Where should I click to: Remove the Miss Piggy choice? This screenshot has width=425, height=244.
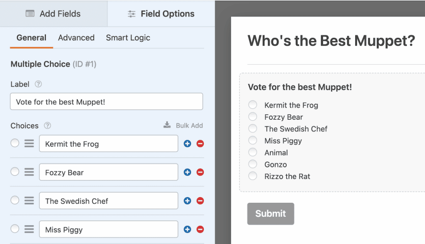point(200,229)
